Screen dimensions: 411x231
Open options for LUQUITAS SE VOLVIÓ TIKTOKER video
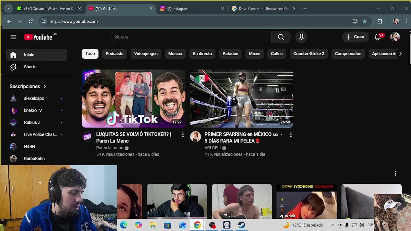(183, 135)
